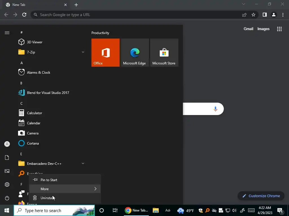The image size is (289, 216).
Task: Open 3D Viewer from the app list
Action: (52, 42)
